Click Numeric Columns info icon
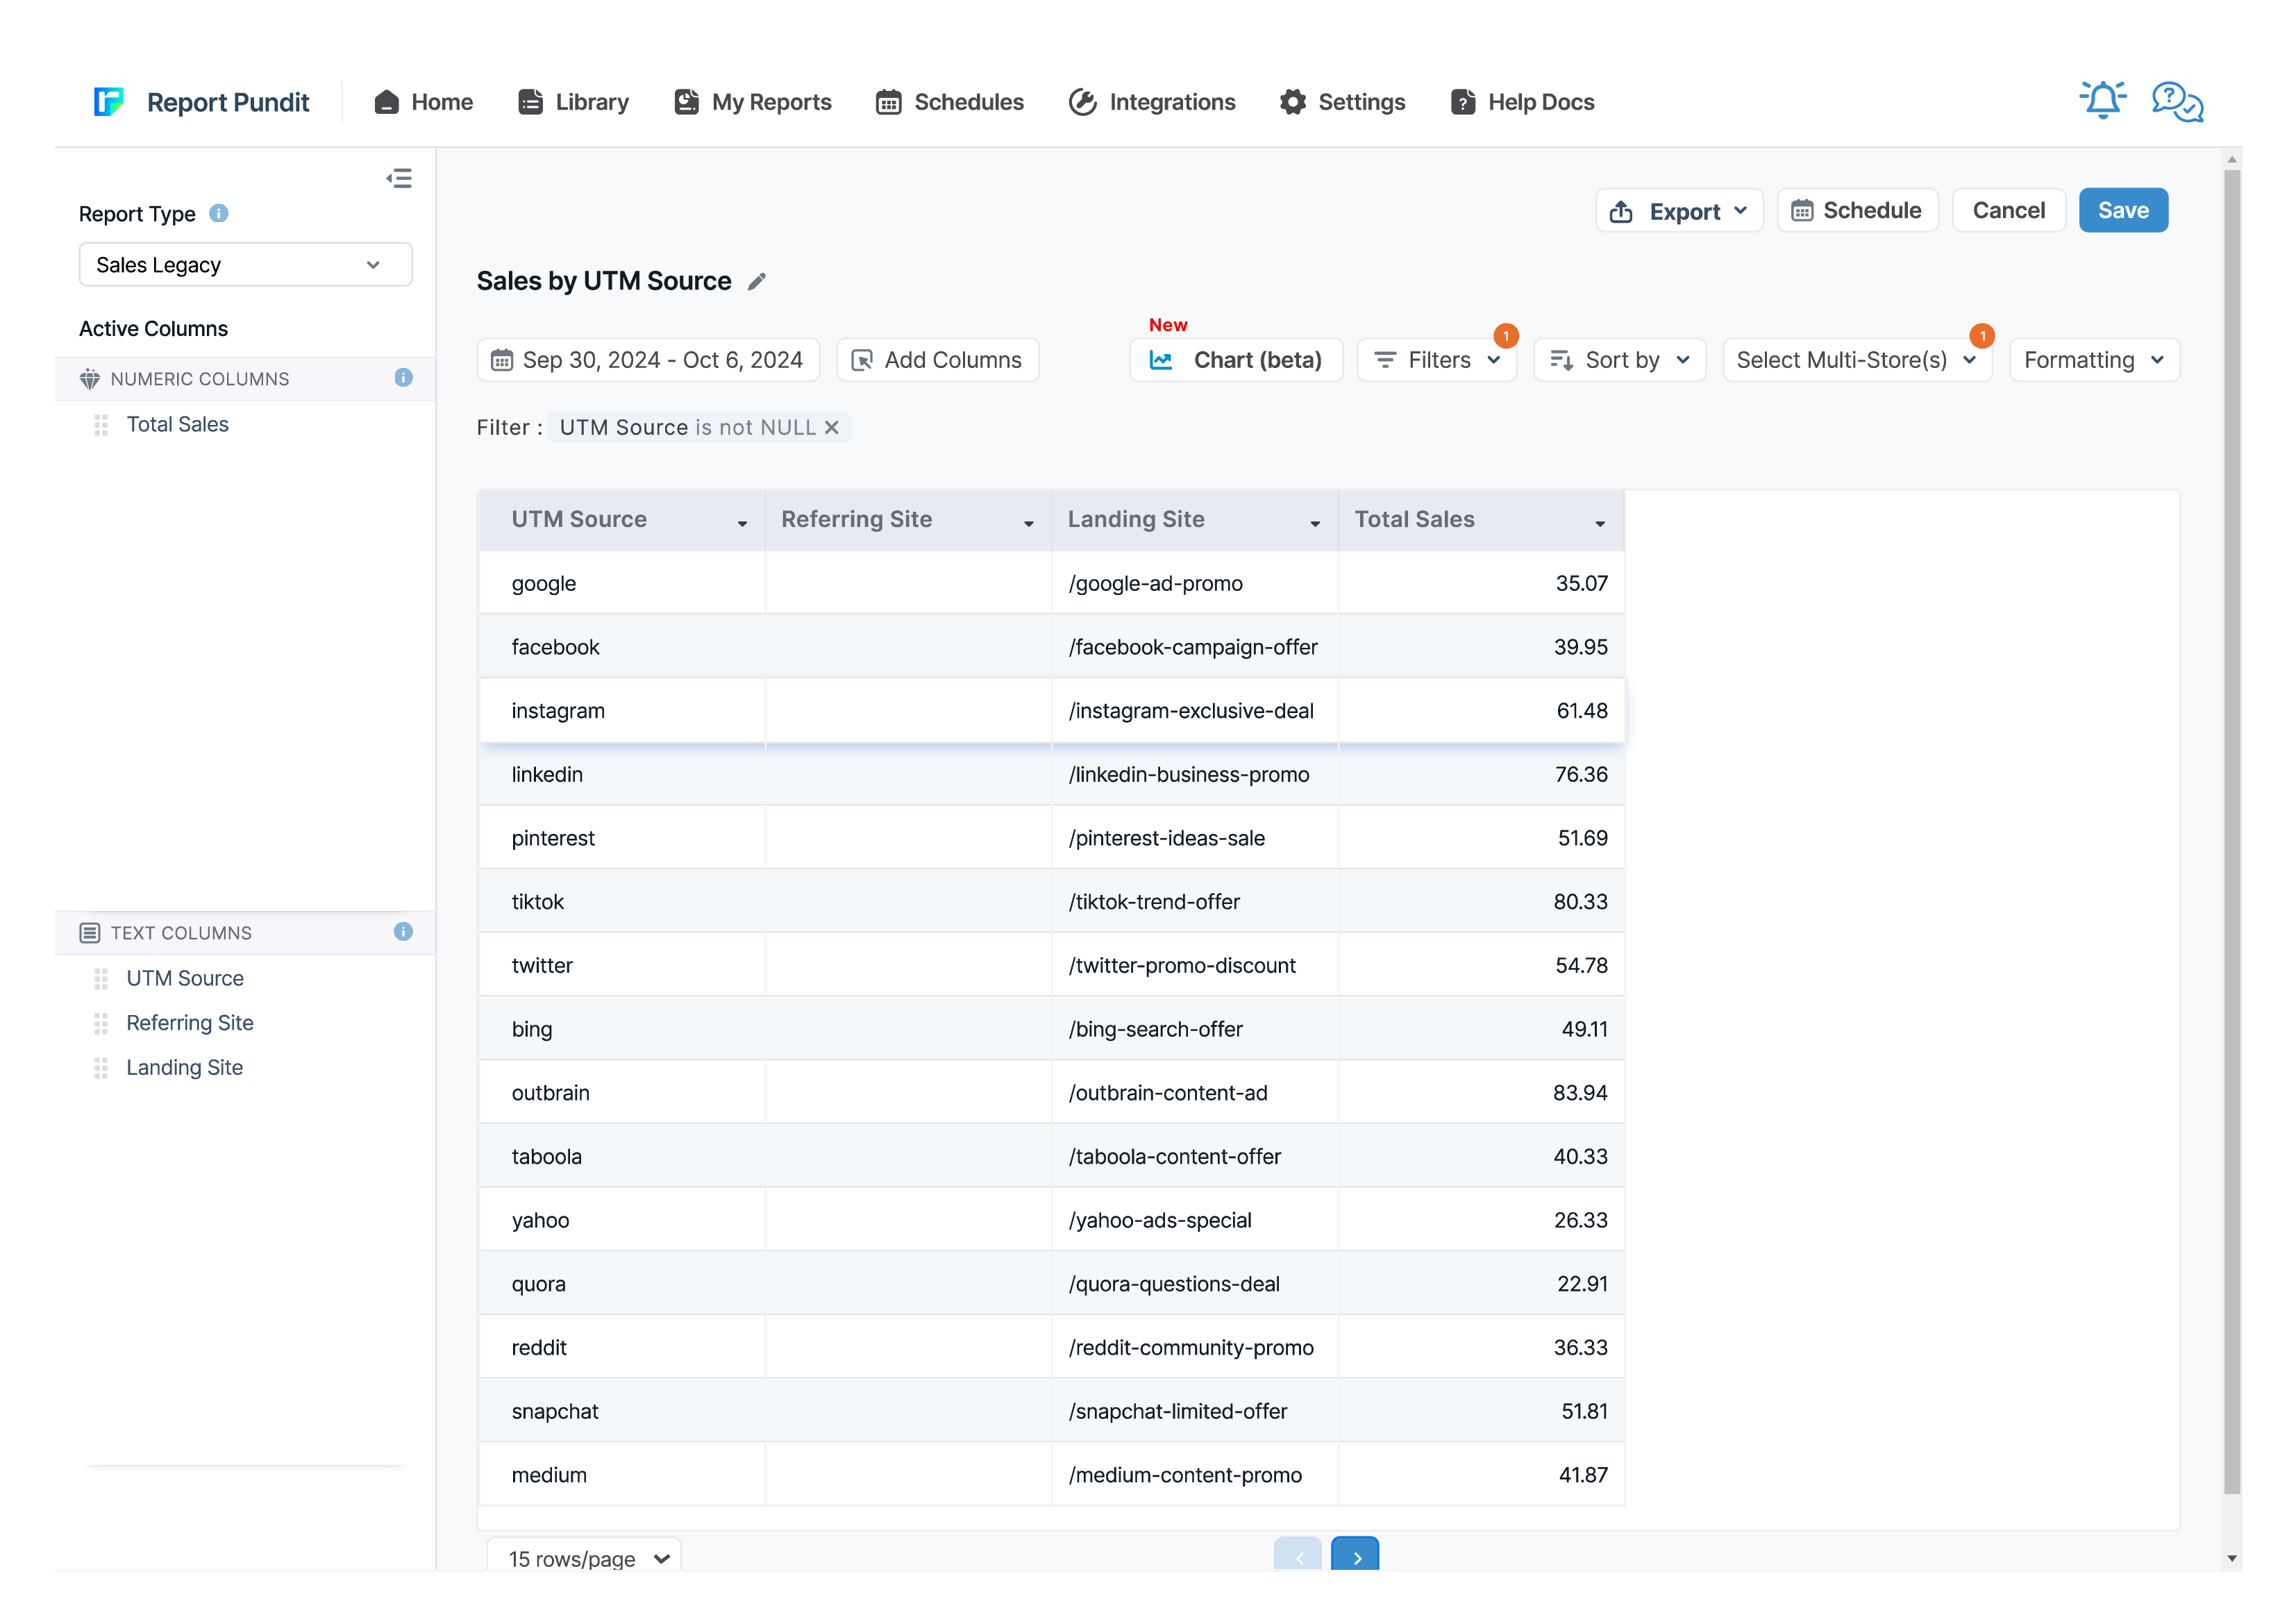Viewport: 2296px width, 1624px height. 403,378
